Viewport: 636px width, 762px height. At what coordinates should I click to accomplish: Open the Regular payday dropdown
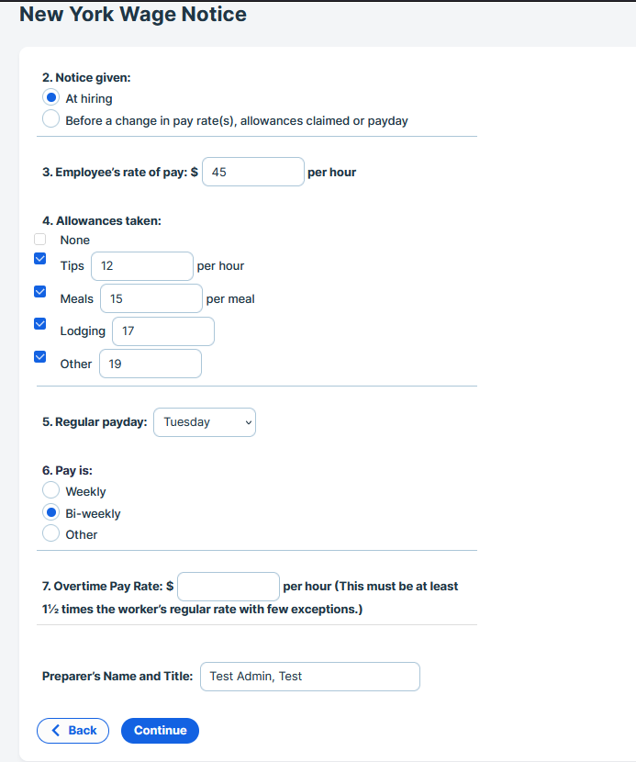click(x=205, y=421)
